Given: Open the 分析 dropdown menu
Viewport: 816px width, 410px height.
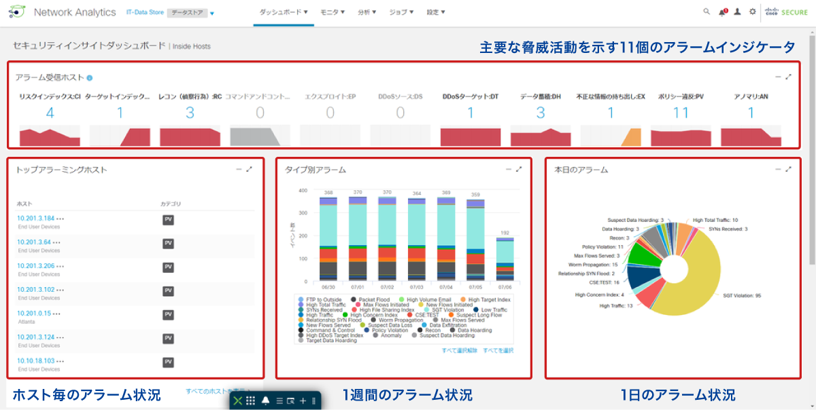Looking at the screenshot, I should (367, 12).
